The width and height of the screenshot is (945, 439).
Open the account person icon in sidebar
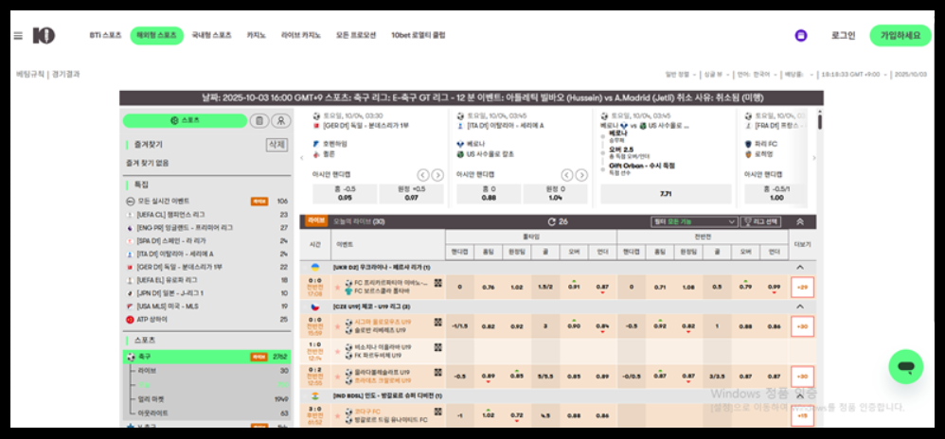pos(281,120)
